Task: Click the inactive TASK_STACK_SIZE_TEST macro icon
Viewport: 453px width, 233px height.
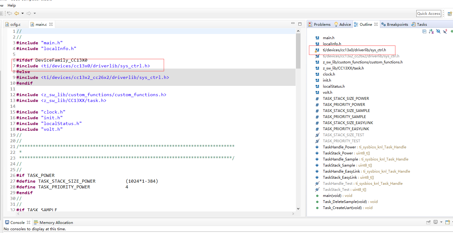Action: point(317,135)
